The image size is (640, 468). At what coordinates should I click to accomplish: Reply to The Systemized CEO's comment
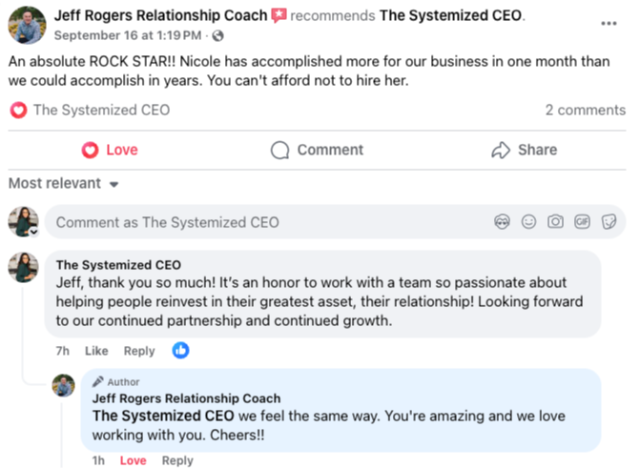(x=139, y=351)
